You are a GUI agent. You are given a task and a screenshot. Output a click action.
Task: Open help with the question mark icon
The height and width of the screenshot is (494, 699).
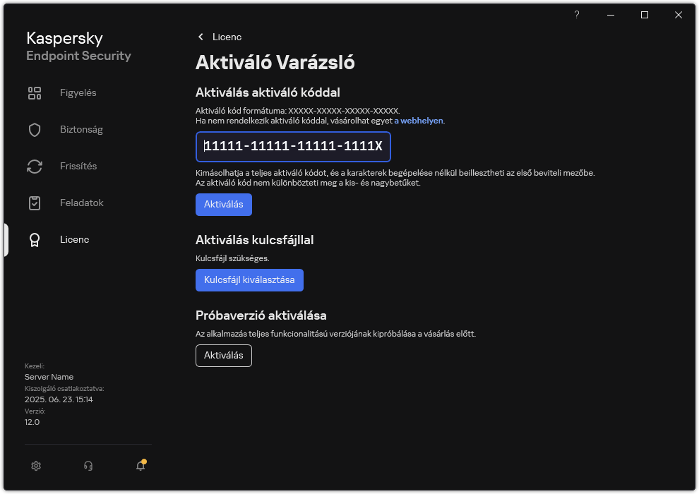point(576,14)
